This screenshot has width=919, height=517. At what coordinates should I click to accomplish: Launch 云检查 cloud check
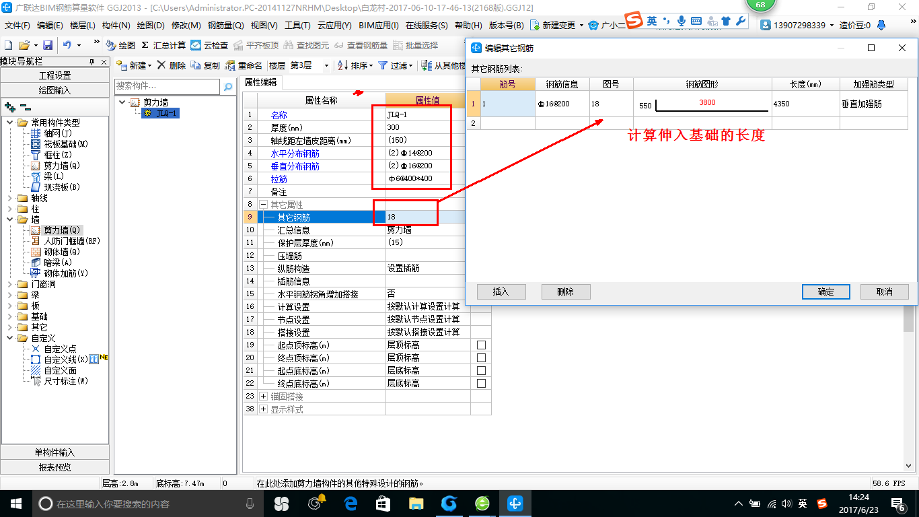click(x=209, y=45)
